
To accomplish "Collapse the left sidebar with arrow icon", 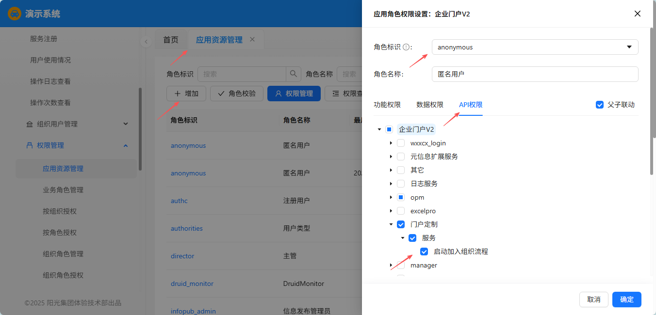I will [146, 42].
